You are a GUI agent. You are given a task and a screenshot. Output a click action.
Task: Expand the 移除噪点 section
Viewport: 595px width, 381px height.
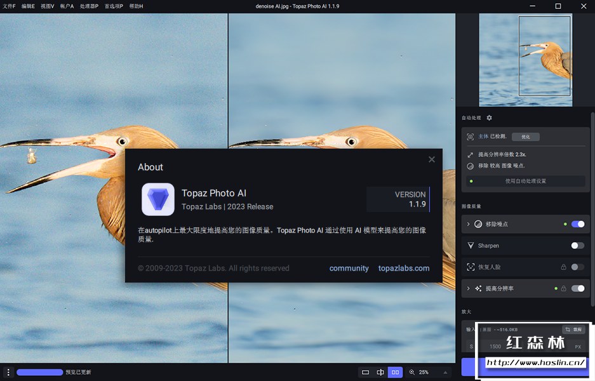468,224
